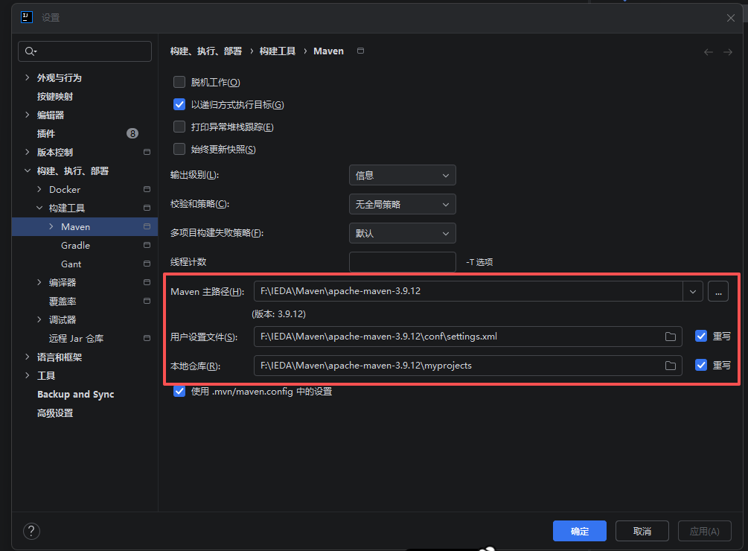Click the project-level icon next to Maven breadcrumb

[361, 51]
